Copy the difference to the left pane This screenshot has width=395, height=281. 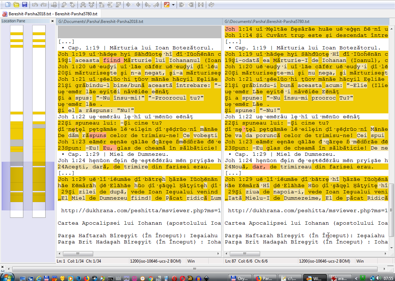pyautogui.click(x=138, y=5)
